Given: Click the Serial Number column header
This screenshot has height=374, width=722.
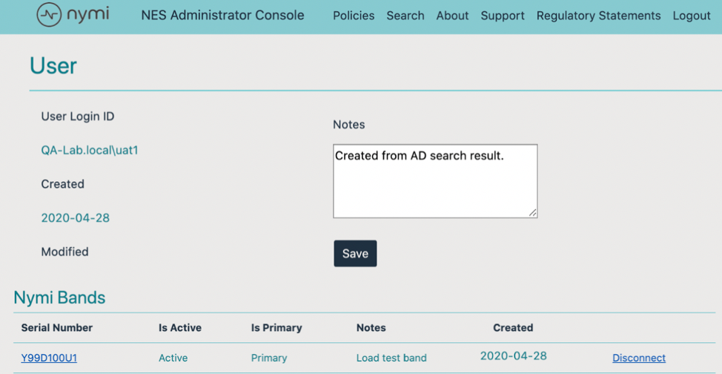Looking at the screenshot, I should (x=57, y=327).
